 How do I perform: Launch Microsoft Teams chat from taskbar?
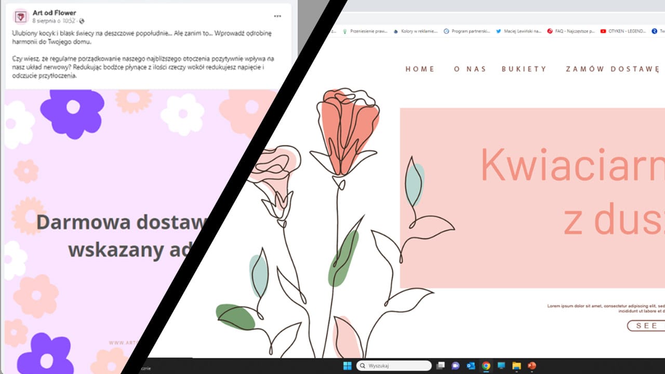(456, 366)
